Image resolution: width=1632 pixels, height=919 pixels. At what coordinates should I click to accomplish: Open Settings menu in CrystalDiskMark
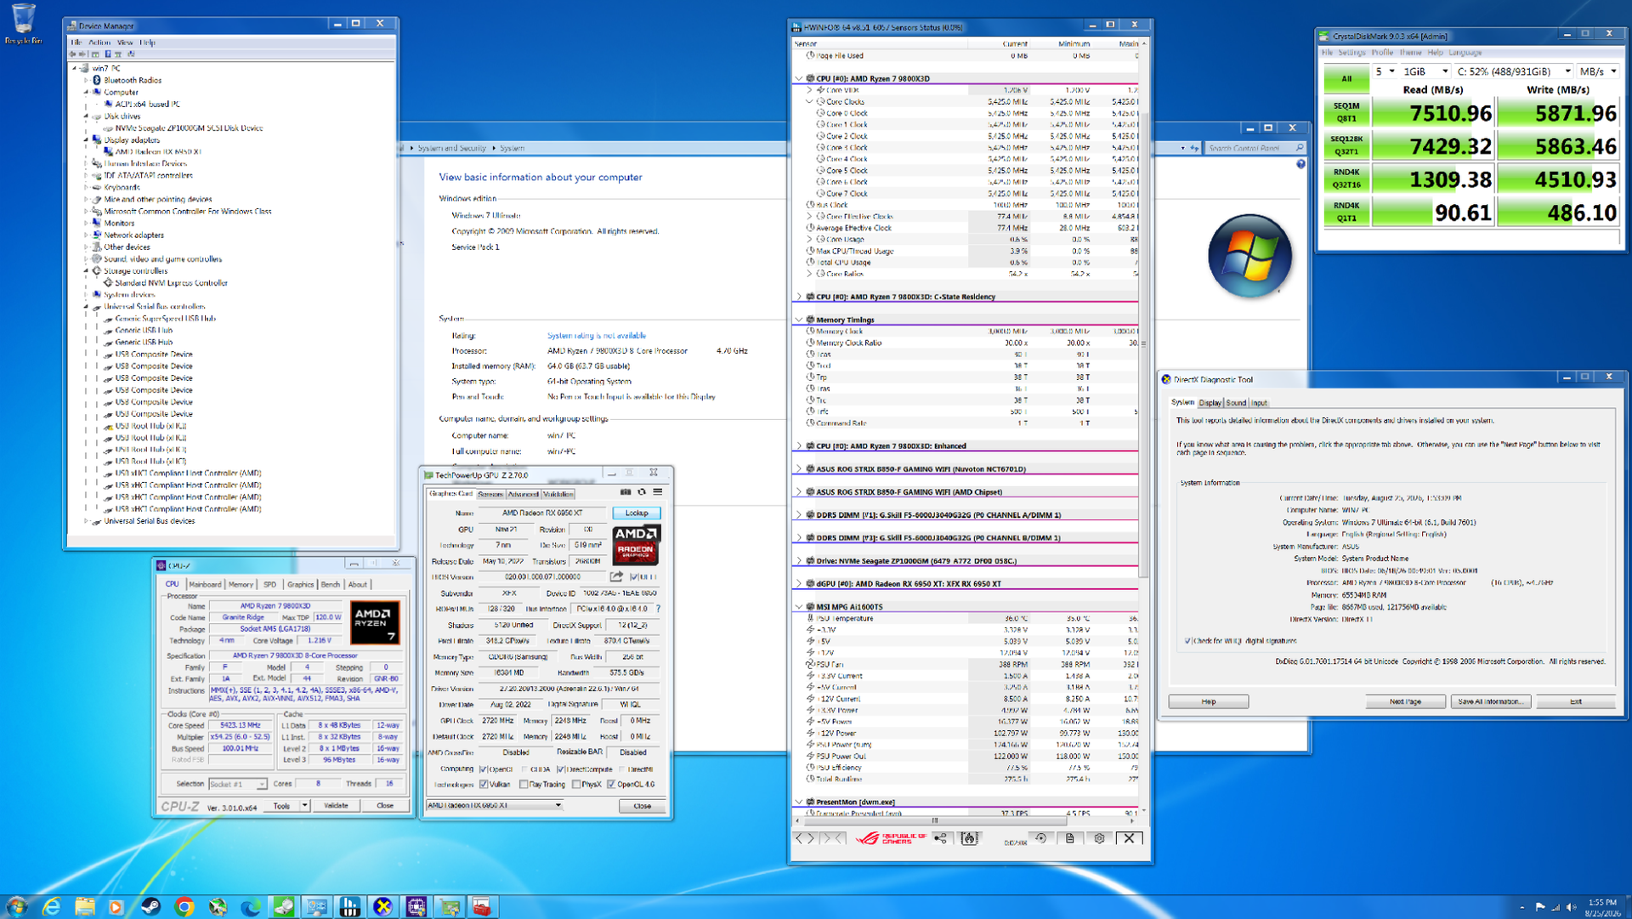1351,53
